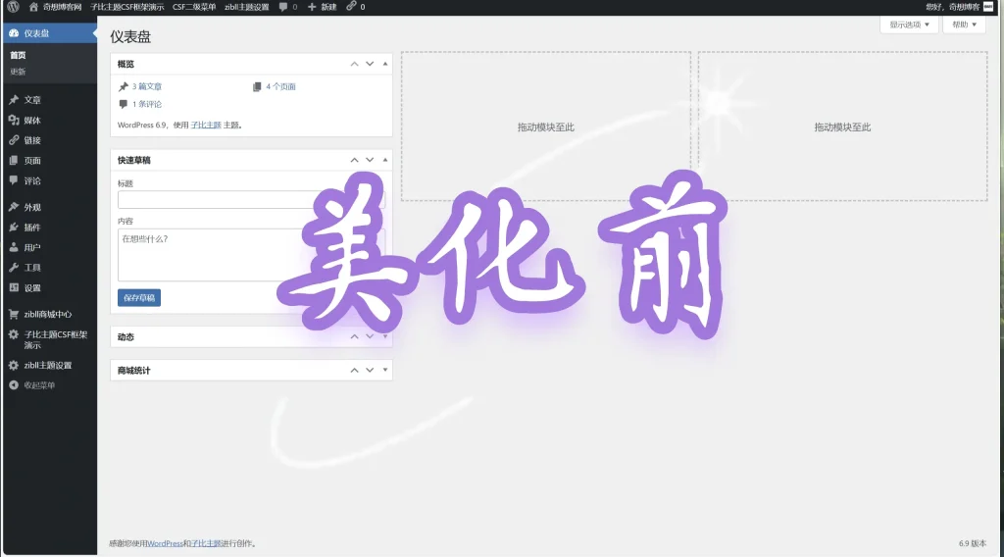
Task: Click the 仪表盘 dashboard gauge icon
Action: [14, 33]
